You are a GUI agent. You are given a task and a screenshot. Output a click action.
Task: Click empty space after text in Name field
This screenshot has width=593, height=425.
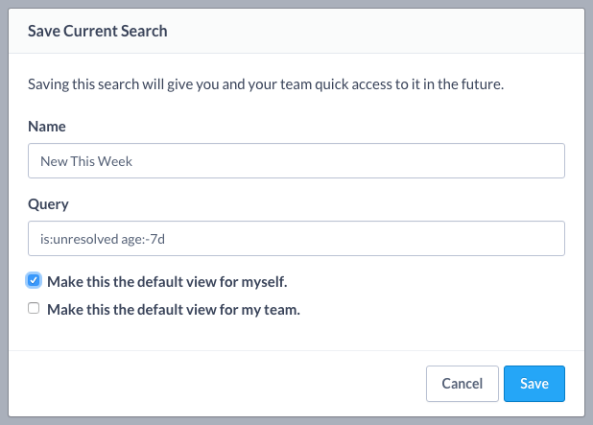tap(384, 161)
